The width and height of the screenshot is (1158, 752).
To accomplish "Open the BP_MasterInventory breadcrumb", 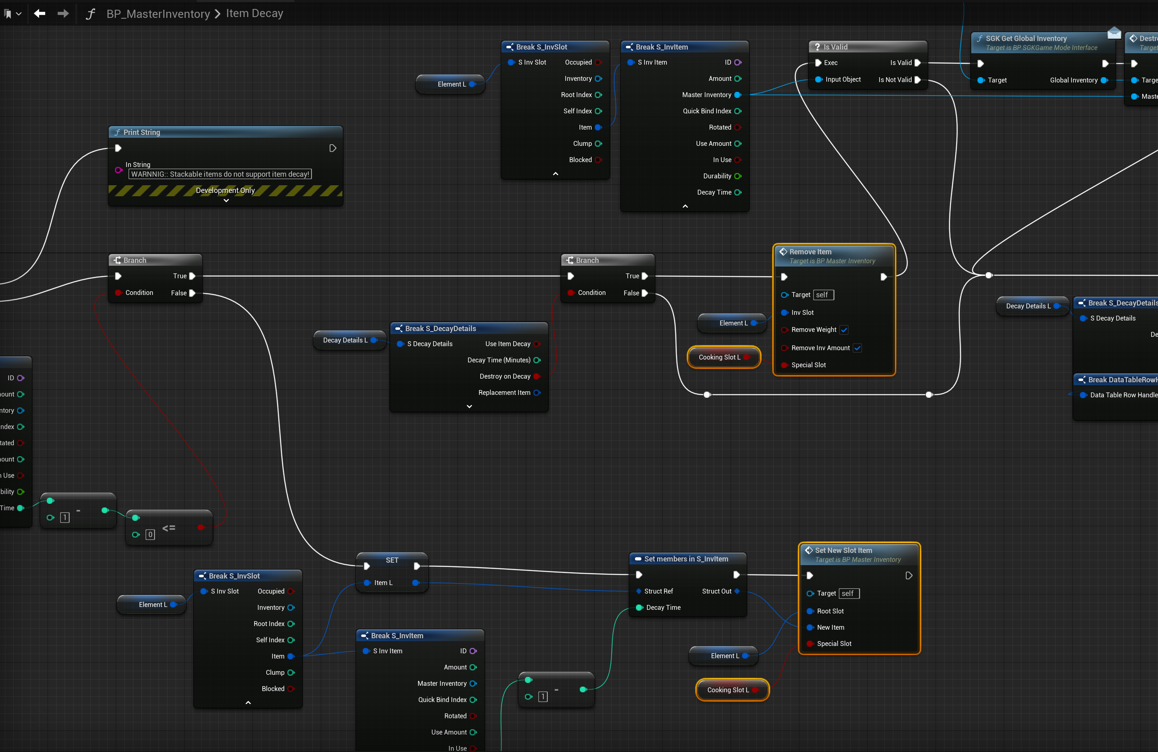I will point(158,14).
